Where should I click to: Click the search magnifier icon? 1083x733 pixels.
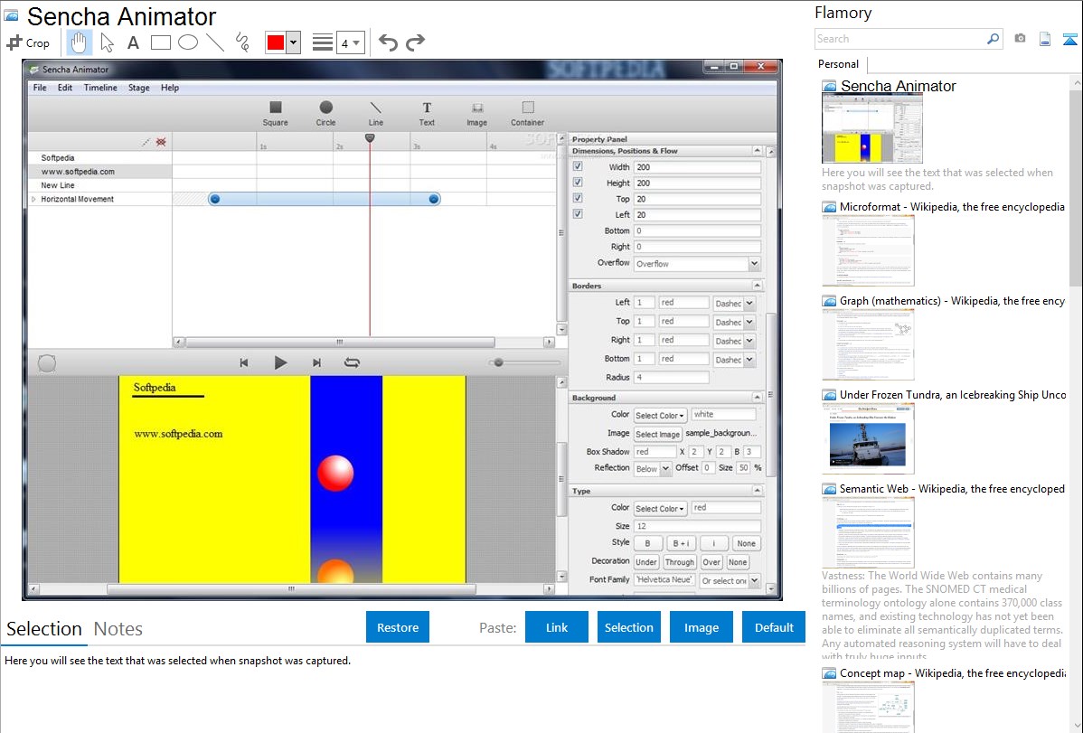993,39
